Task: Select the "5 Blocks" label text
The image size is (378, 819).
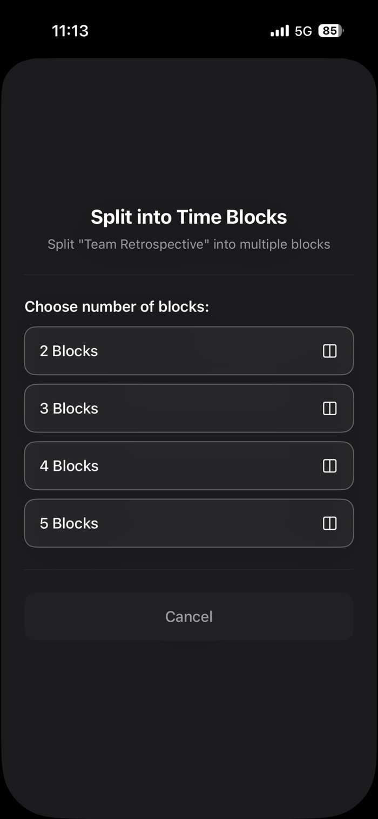Action: click(69, 523)
